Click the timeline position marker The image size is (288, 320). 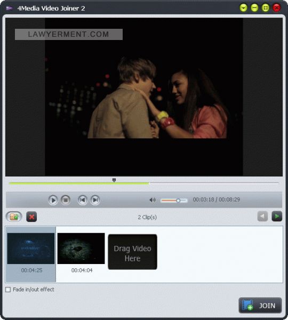pos(114,180)
